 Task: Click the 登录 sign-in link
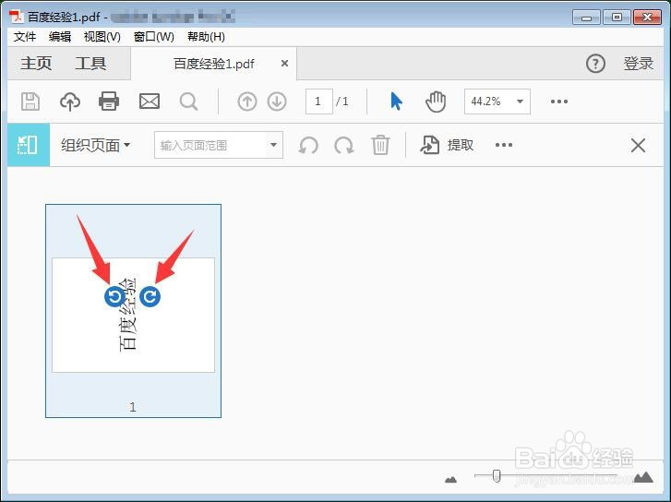click(x=638, y=64)
